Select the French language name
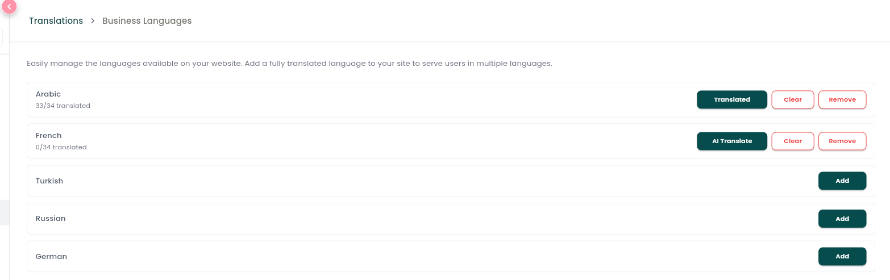The width and height of the screenshot is (890, 280). click(x=48, y=136)
